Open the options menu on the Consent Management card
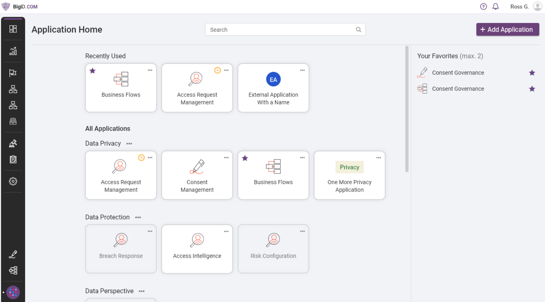545x302 pixels. pyautogui.click(x=226, y=158)
